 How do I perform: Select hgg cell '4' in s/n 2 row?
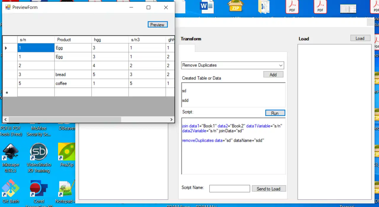[x=110, y=66]
